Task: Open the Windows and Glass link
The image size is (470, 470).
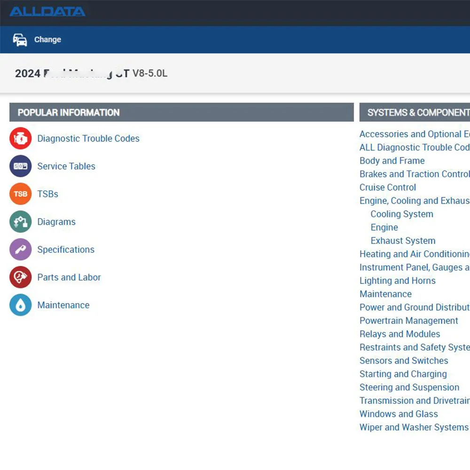Action: tap(399, 414)
